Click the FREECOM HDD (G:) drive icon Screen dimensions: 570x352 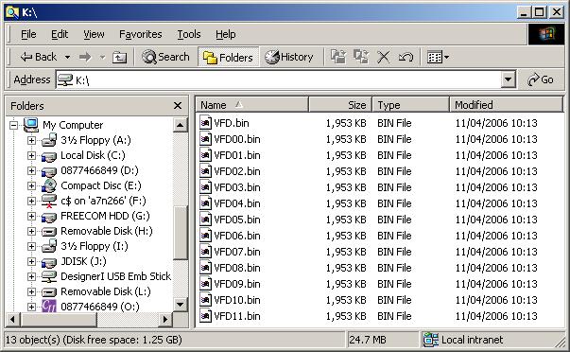click(49, 217)
